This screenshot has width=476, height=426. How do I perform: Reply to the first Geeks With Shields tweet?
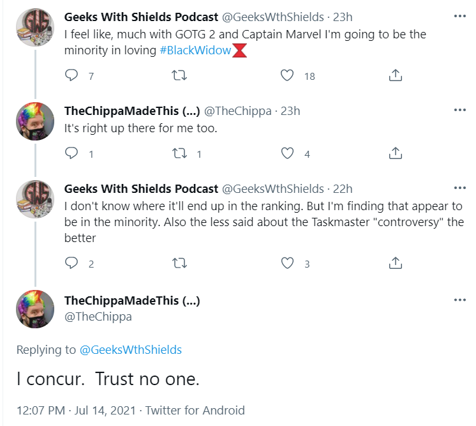click(x=71, y=75)
